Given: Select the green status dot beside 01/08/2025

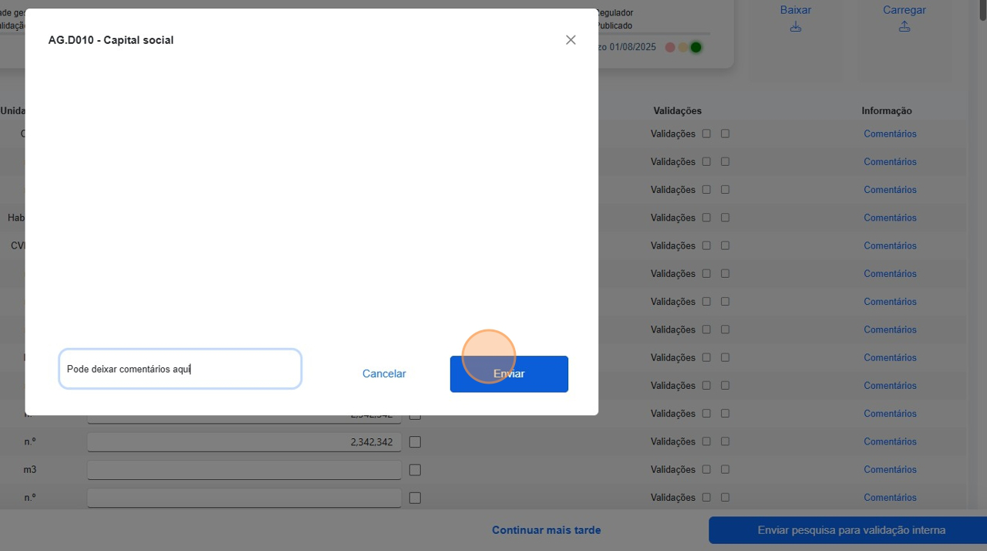Looking at the screenshot, I should (696, 47).
